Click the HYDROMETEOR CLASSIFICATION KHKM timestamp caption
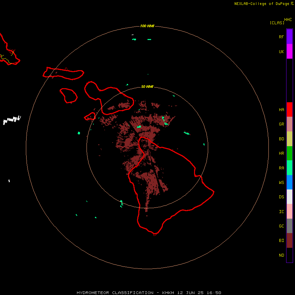 (x=149, y=293)
